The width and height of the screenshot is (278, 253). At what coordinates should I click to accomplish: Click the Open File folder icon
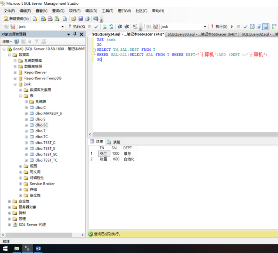74,19
